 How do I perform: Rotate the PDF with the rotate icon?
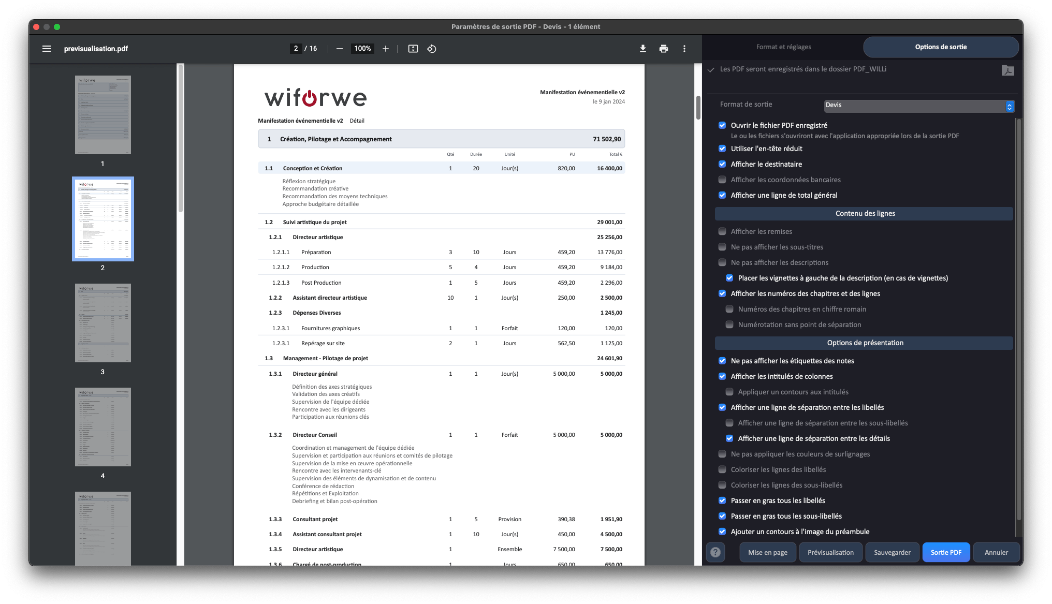coord(432,49)
